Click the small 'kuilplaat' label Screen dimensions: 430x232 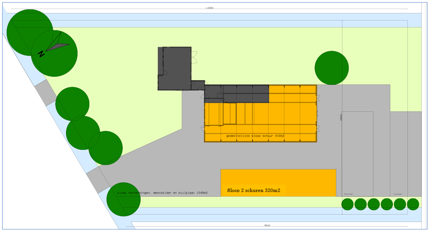[x=398, y=194]
